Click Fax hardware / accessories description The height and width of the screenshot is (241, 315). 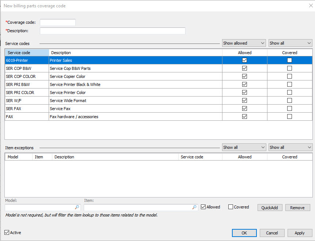pyautogui.click(x=135, y=117)
